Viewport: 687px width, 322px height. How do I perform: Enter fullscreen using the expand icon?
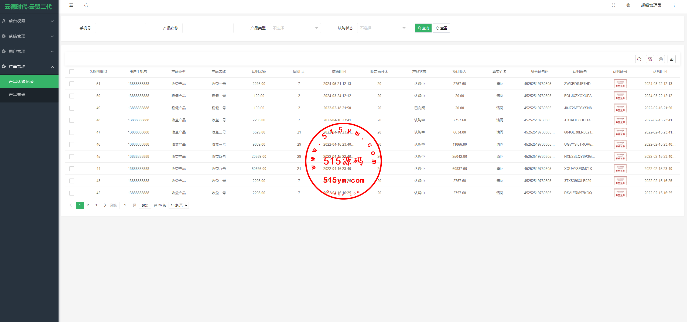tap(613, 5)
